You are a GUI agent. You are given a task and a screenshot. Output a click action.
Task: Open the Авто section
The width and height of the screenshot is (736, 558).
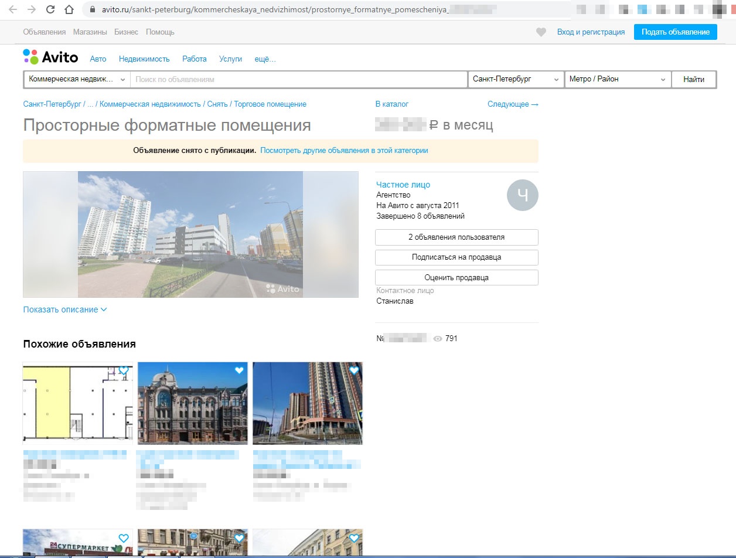[98, 59]
